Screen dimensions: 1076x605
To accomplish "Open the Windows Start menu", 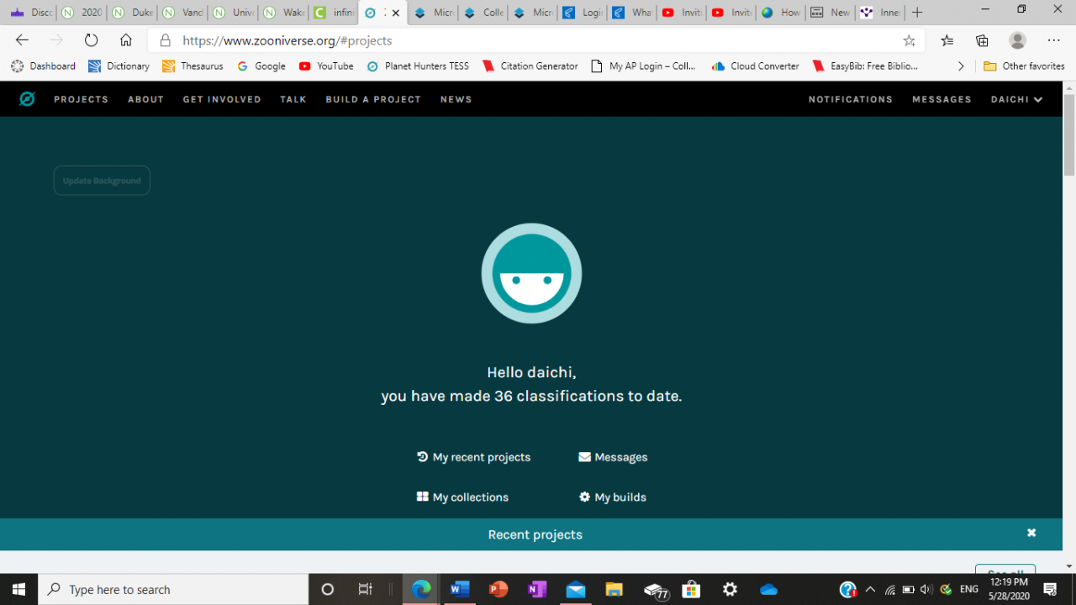I will [19, 589].
